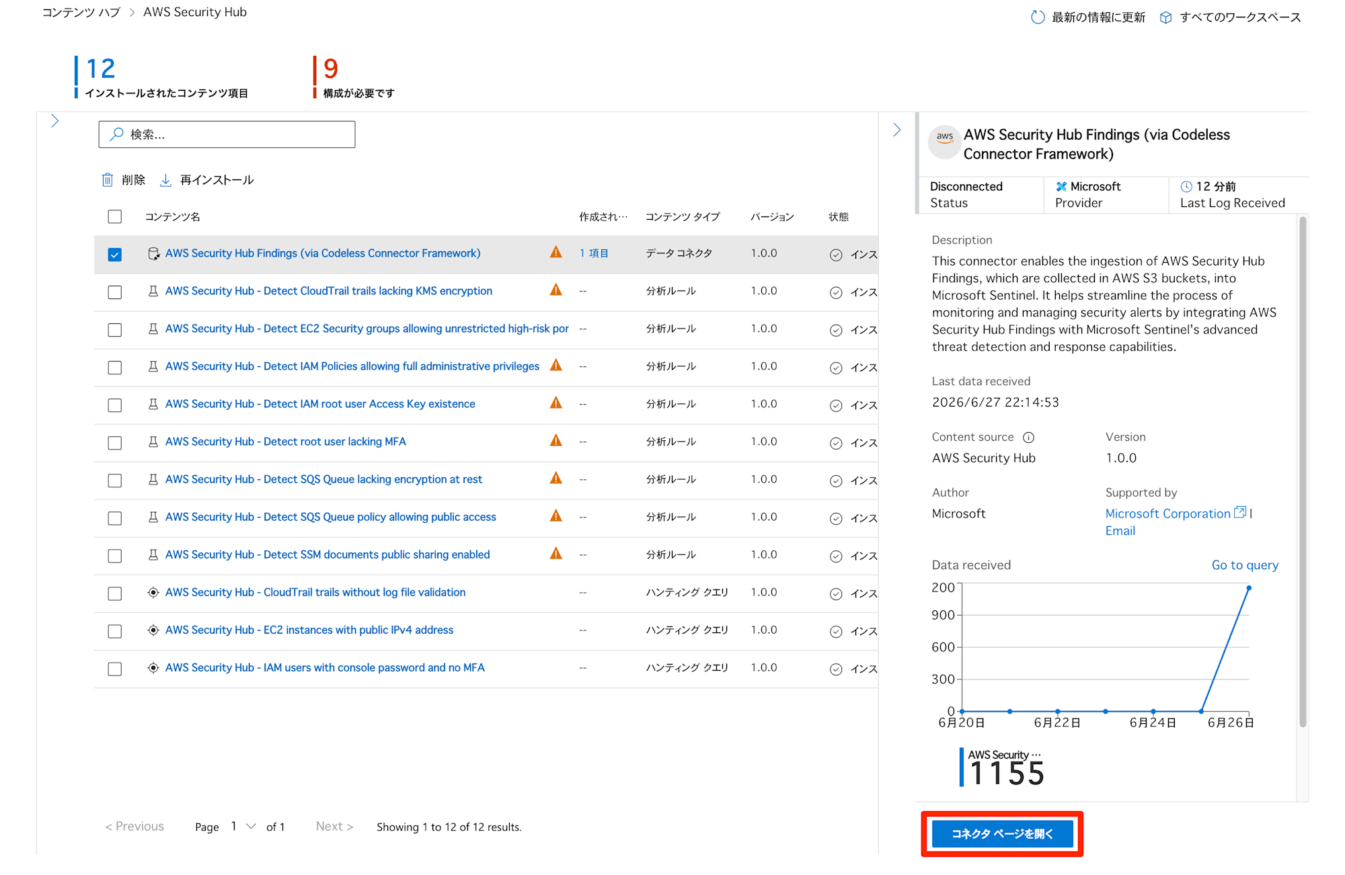The height and width of the screenshot is (875, 1345).
Task: Click the external link icon beside Microsoft Corporation
Action: [1240, 513]
